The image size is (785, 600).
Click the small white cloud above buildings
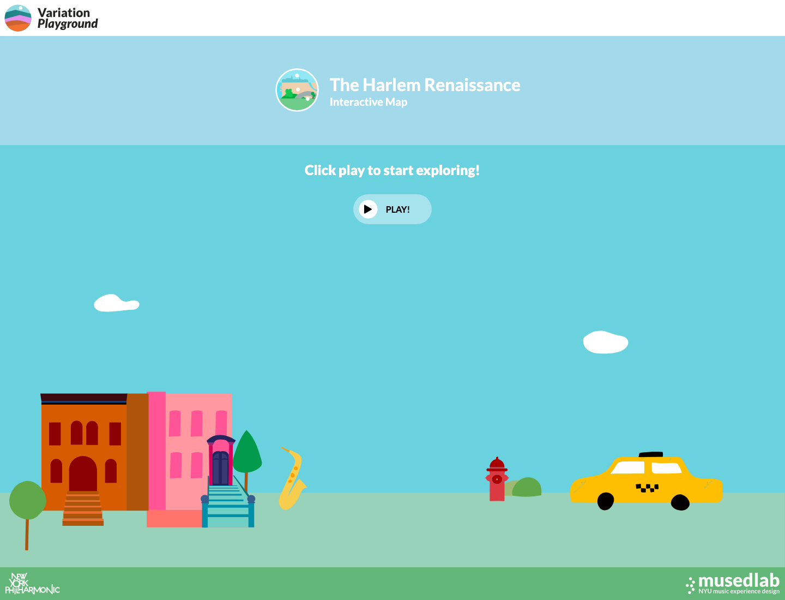click(117, 303)
